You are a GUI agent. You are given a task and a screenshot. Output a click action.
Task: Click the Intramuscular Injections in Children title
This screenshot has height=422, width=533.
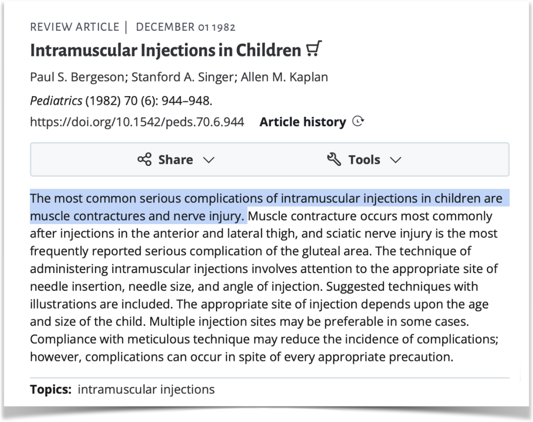tap(166, 50)
